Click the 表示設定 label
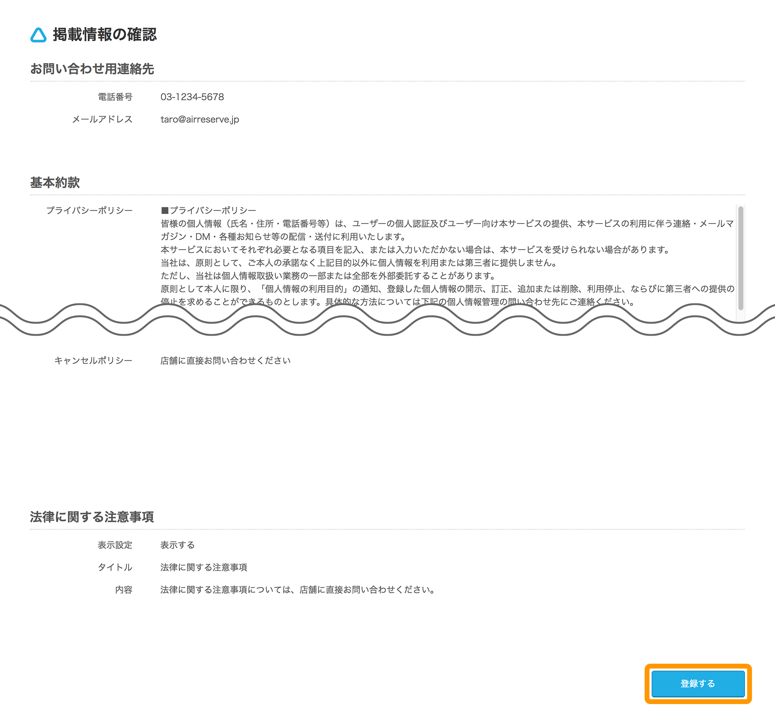775x721 pixels. (x=115, y=545)
